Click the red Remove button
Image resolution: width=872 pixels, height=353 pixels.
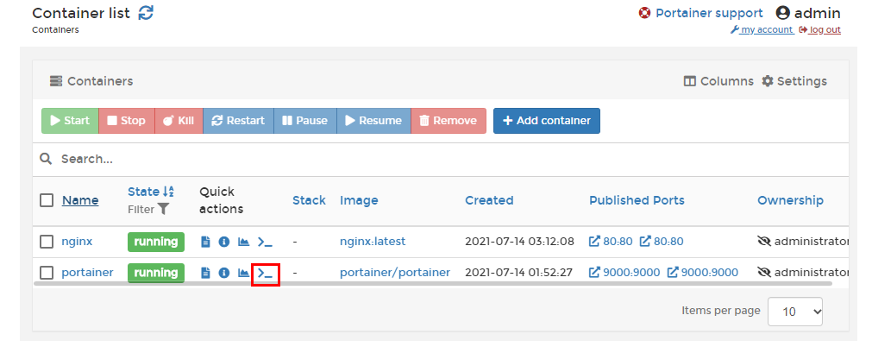point(449,121)
